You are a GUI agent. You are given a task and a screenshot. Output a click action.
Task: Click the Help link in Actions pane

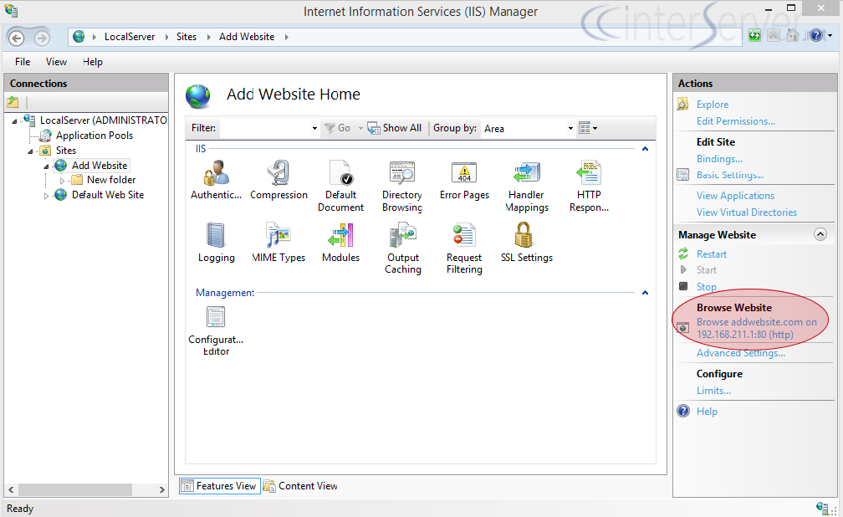point(707,412)
